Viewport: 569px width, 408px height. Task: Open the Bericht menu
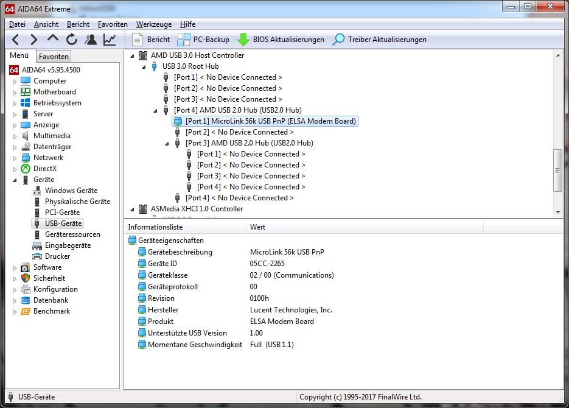click(78, 24)
